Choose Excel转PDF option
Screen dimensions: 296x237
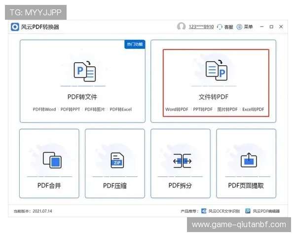coord(253,110)
